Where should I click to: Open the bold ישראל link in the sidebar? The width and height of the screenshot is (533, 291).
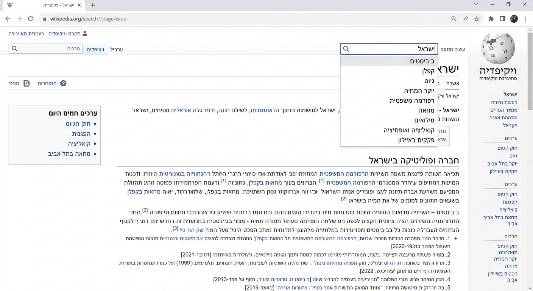pos(510,94)
